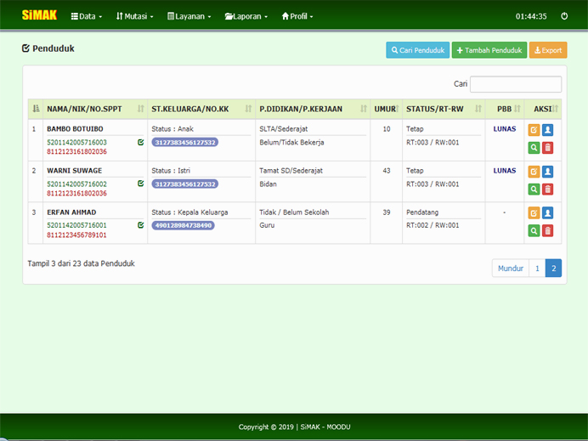The image size is (588, 441).
Task: Expand the Mutasi dropdown menu
Action: tap(134, 16)
